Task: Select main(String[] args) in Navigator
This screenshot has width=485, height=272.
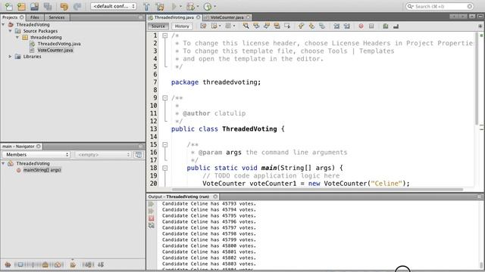Action: [42, 170]
